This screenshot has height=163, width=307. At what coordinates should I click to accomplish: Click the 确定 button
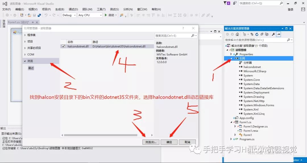pyautogui.click(x=169, y=142)
